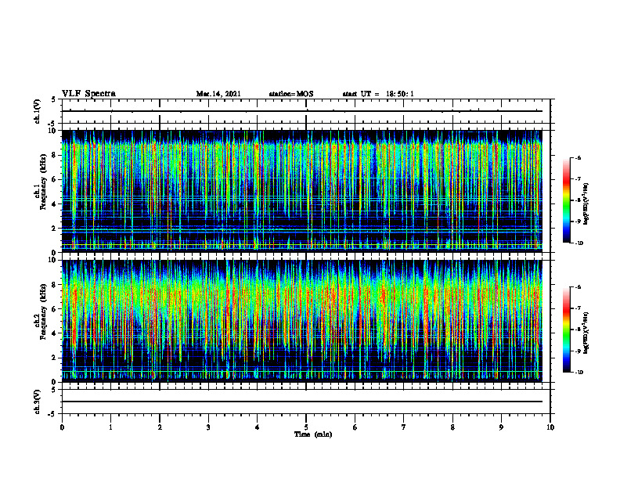Click the "4" kHz tick of ch.2 spectrogram
Image resolution: width=620 pixels, height=479 pixels.
tap(55, 333)
